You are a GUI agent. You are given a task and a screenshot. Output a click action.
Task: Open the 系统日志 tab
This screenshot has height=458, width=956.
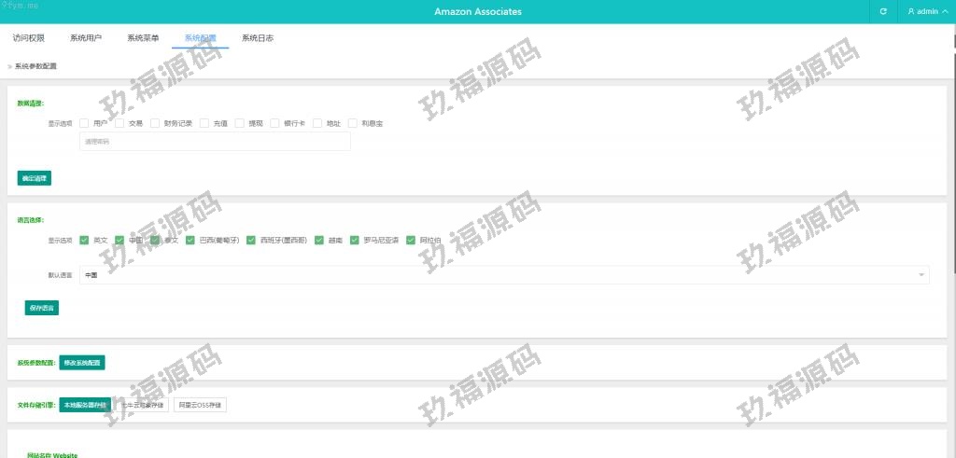(257, 38)
